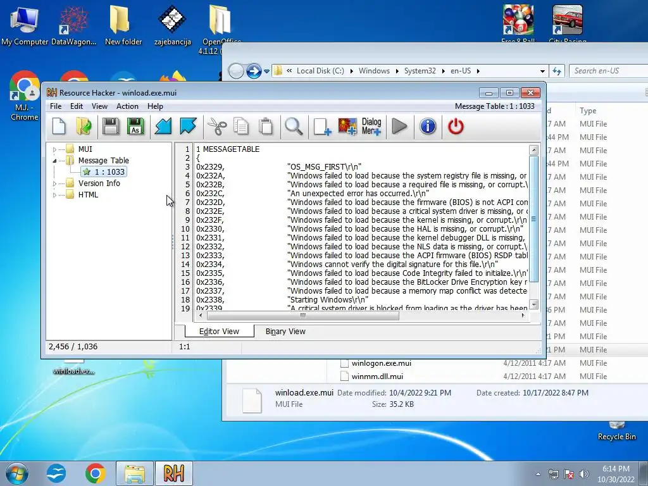
Task: Click the editor horizontal scrollbar thumb
Action: [303, 315]
